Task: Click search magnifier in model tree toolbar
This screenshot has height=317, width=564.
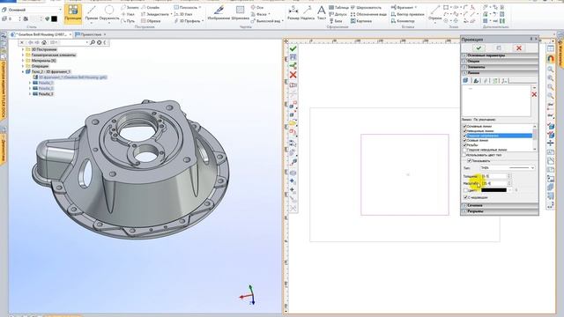Action: tap(93, 42)
